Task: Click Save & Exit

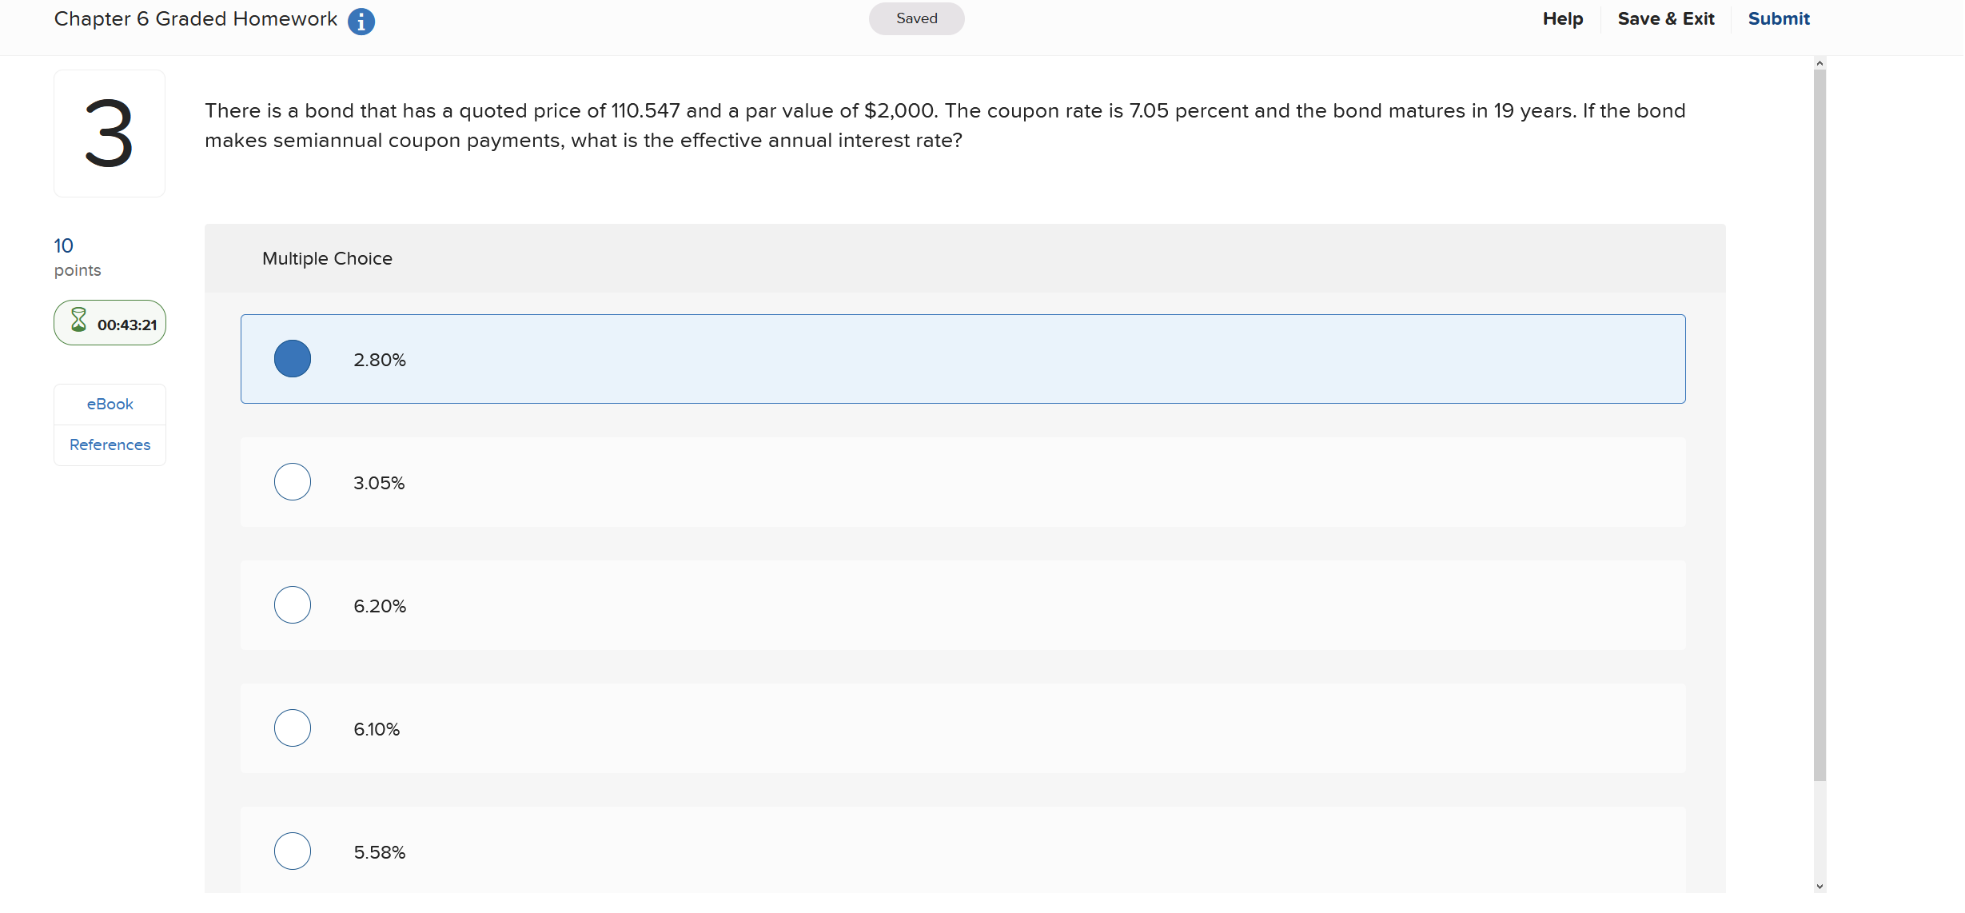Action: point(1666,19)
